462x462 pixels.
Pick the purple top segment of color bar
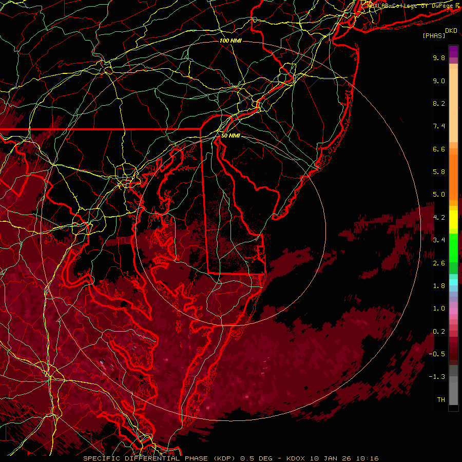[x=453, y=51]
